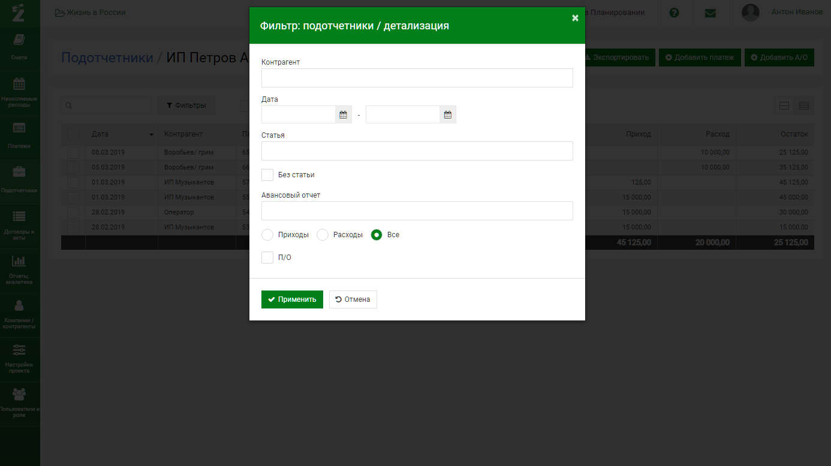Open the Смета sidebar section
Screen dimensions: 831x466
19,47
